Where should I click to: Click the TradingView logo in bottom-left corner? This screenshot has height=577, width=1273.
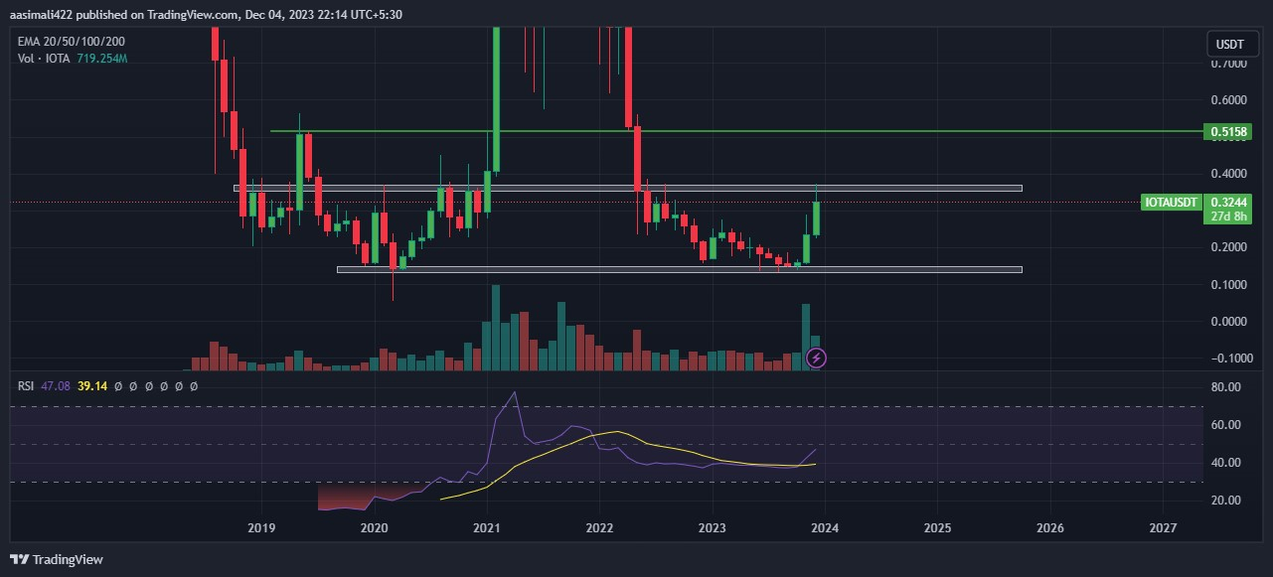click(57, 559)
